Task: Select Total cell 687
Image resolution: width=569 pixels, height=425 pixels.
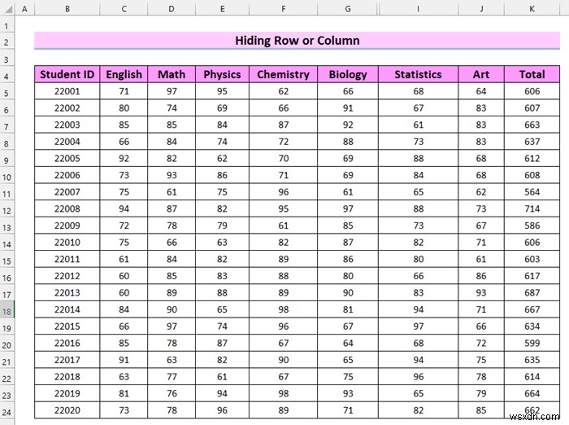Action: (532, 292)
